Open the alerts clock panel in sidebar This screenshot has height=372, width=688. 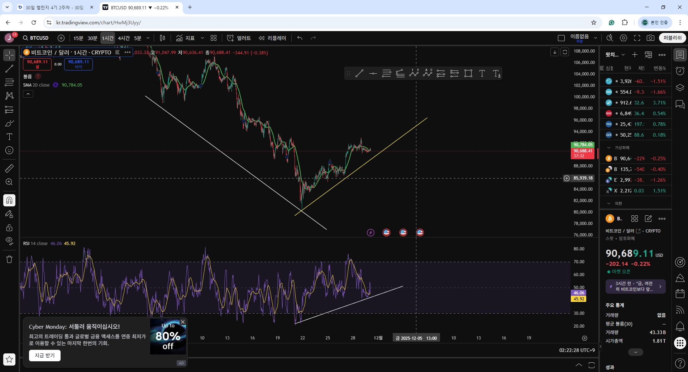[x=680, y=71]
